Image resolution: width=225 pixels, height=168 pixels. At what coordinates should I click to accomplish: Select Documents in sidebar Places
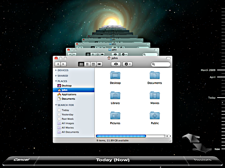point(73,99)
